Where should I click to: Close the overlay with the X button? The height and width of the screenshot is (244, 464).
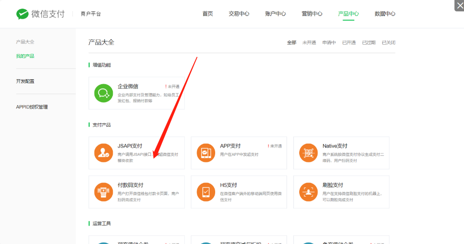[x=460, y=5]
